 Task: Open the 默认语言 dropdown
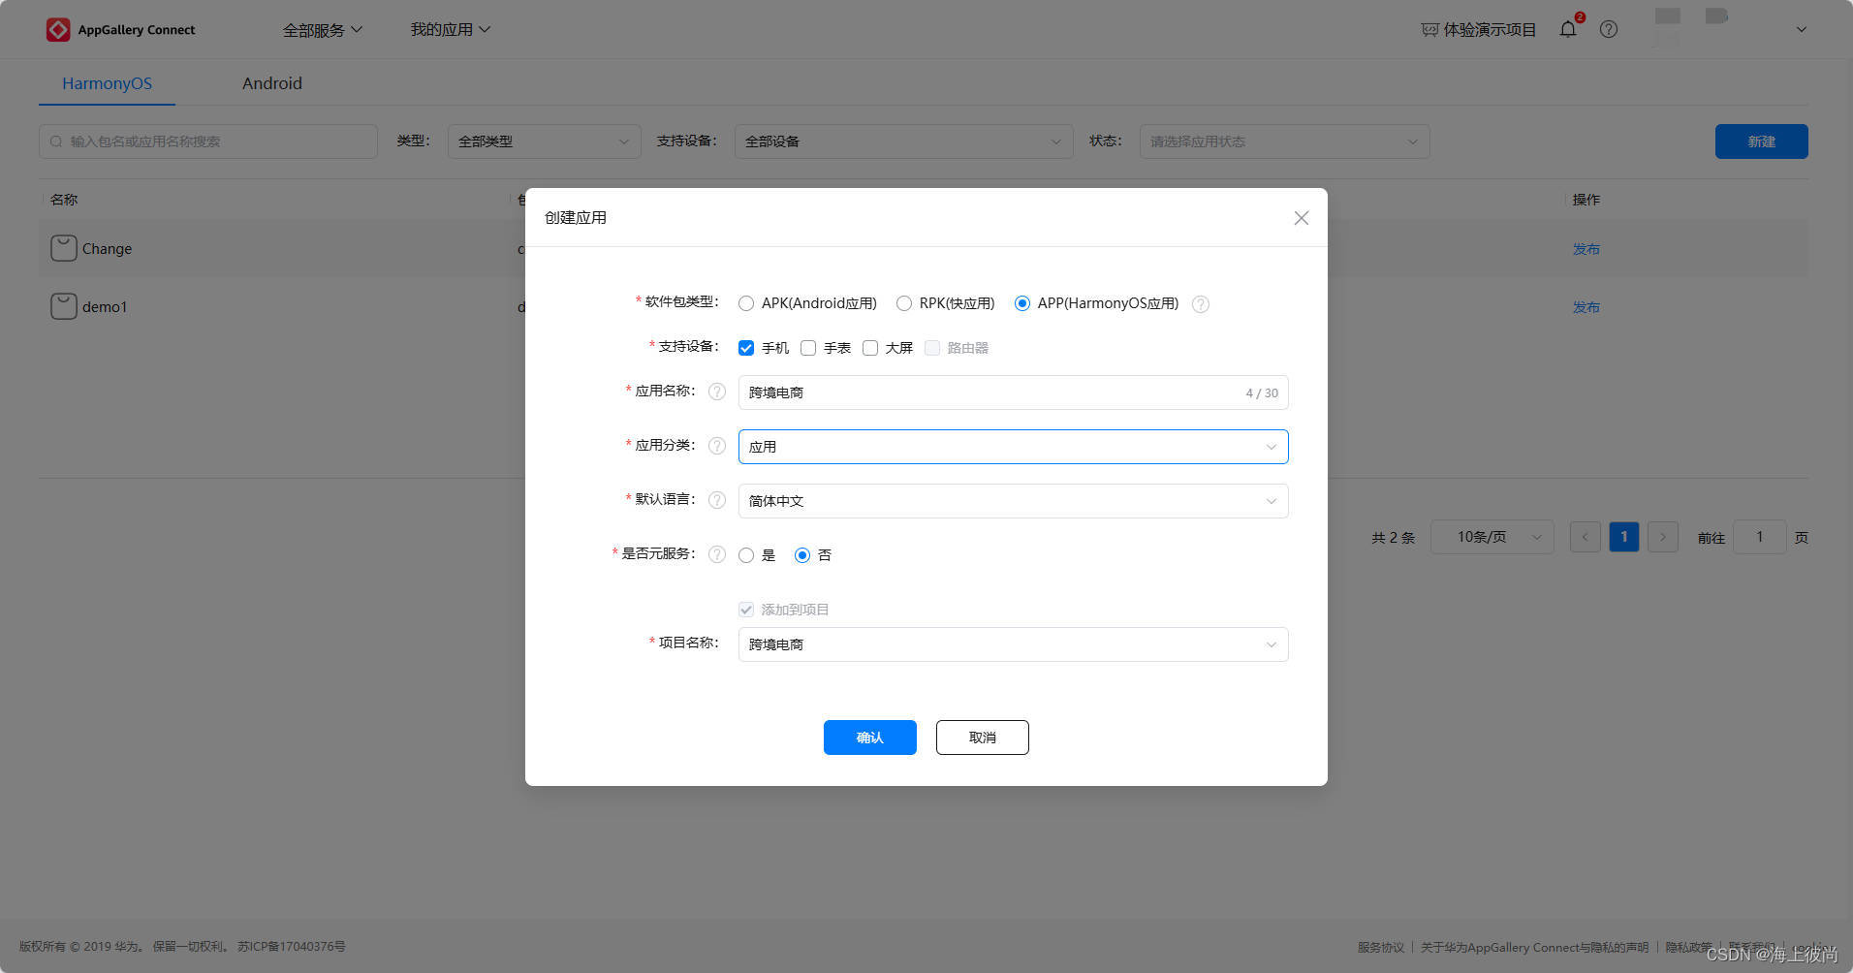1014,501
